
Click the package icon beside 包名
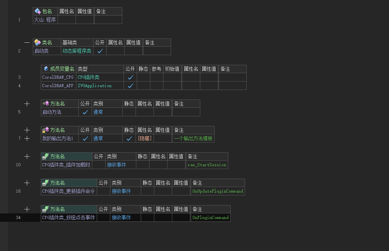[x=38, y=12]
